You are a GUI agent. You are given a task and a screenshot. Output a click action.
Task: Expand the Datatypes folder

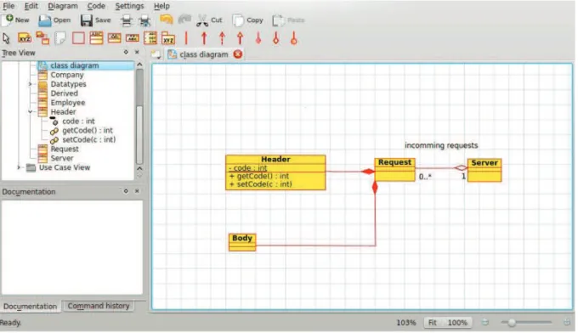31,84
